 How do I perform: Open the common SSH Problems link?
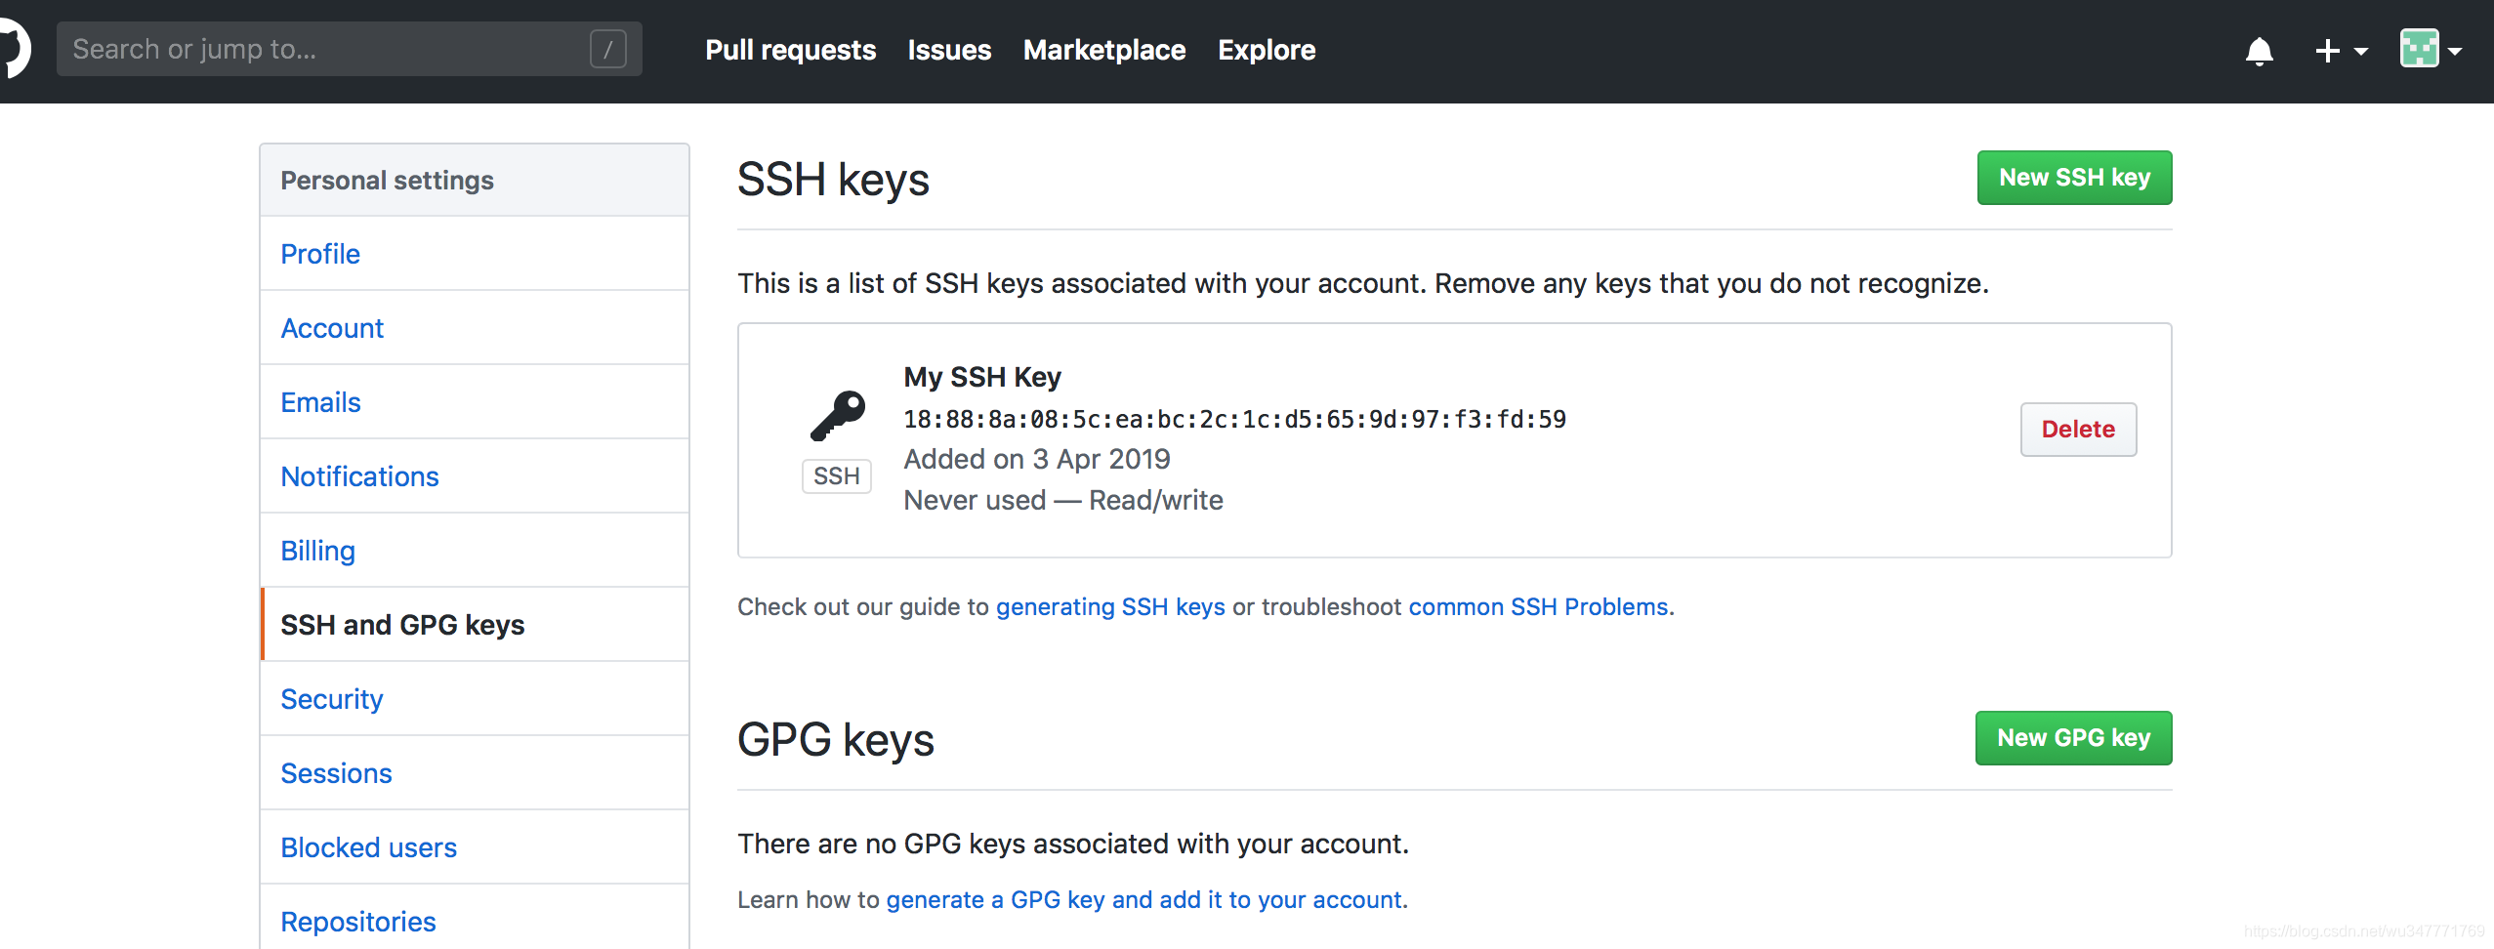coord(1537,606)
